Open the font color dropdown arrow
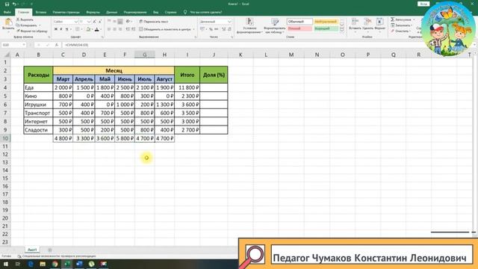 tap(100, 29)
